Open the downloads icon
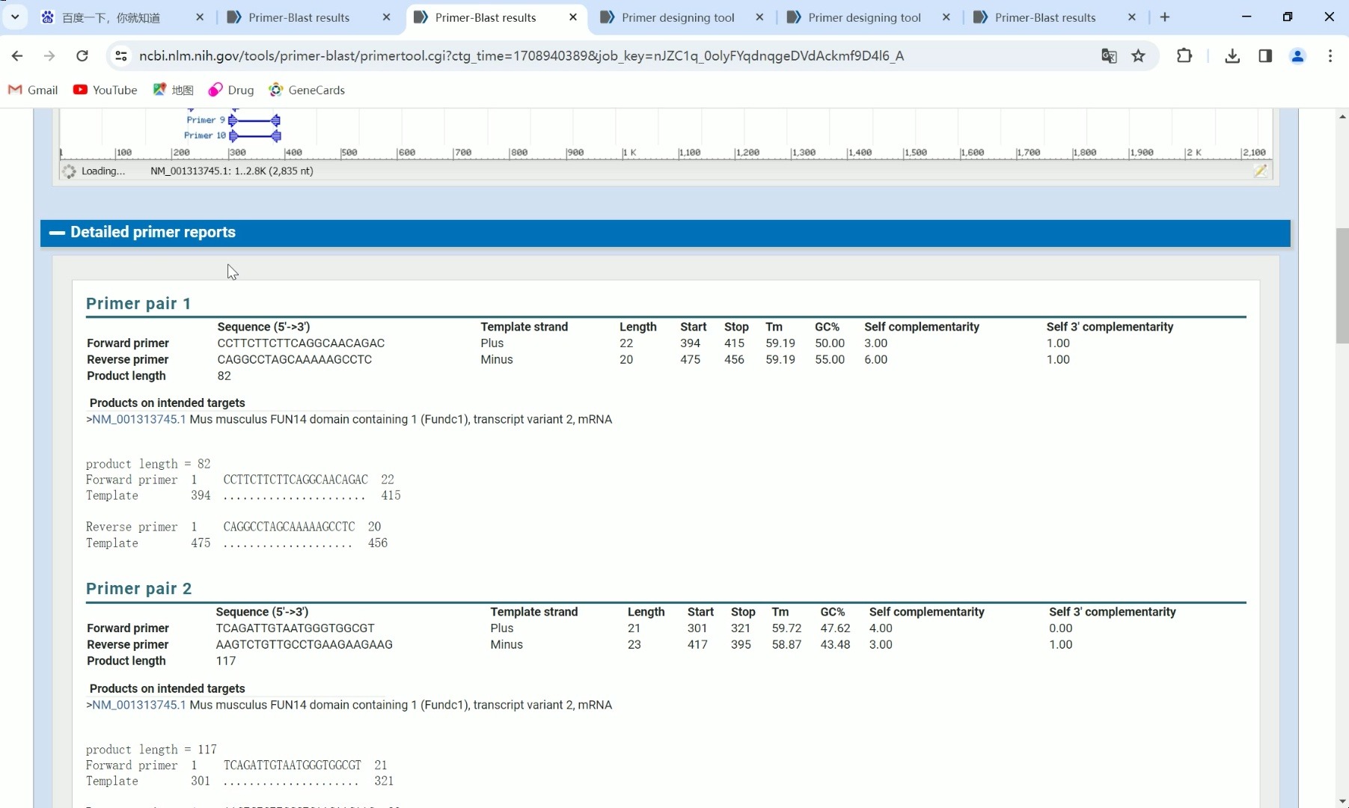Viewport: 1349px width, 808px height. (1232, 55)
